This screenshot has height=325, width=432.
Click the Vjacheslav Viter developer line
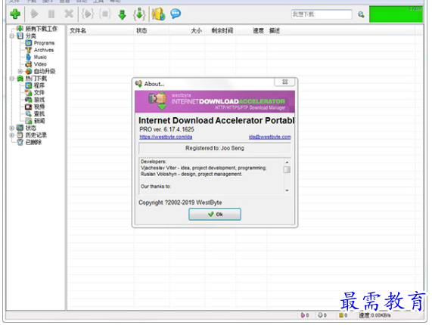(x=204, y=168)
